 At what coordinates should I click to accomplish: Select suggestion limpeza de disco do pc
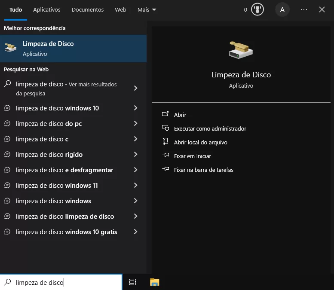(73, 123)
